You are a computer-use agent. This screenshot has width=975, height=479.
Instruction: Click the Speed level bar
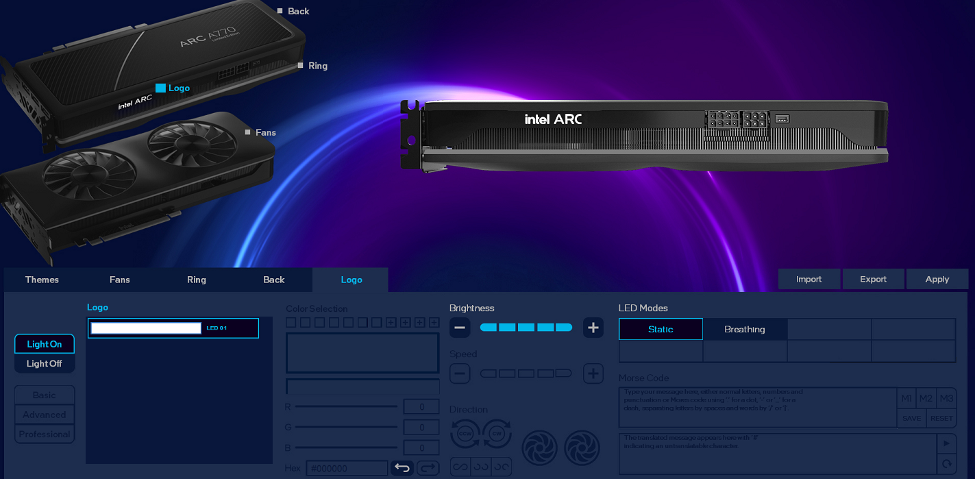[526, 373]
